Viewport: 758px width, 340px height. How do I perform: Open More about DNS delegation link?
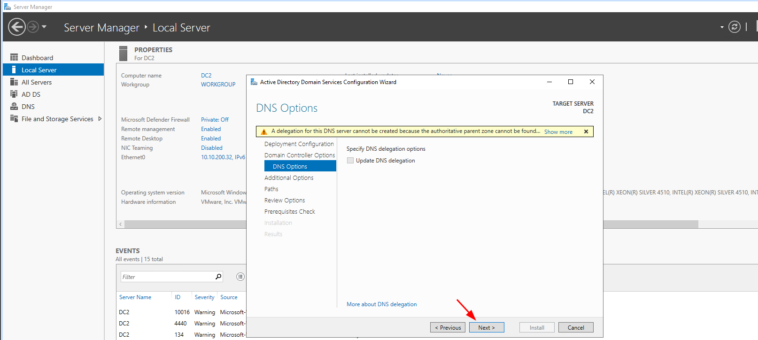(x=381, y=304)
